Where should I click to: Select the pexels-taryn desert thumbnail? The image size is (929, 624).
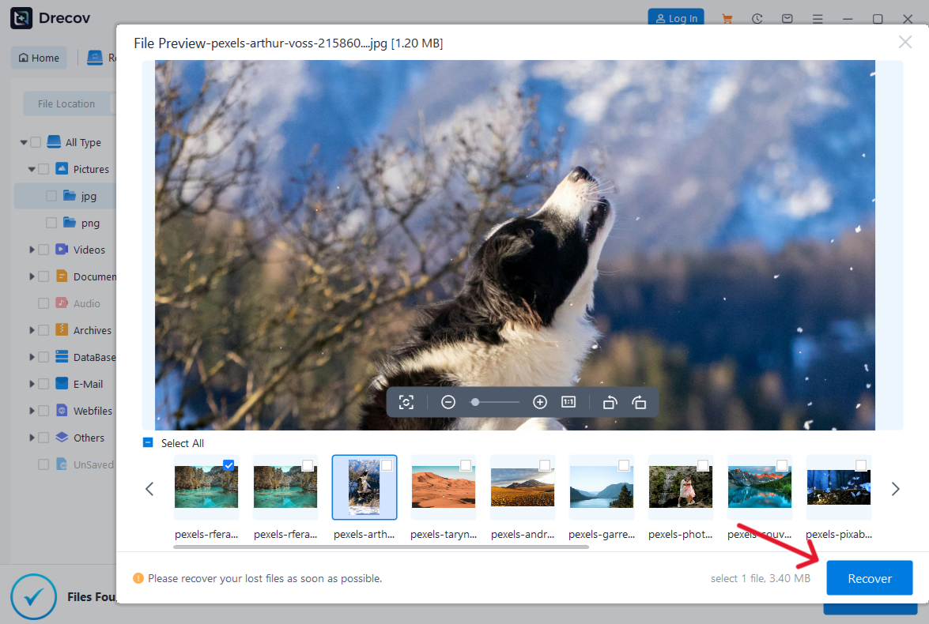[x=444, y=486]
